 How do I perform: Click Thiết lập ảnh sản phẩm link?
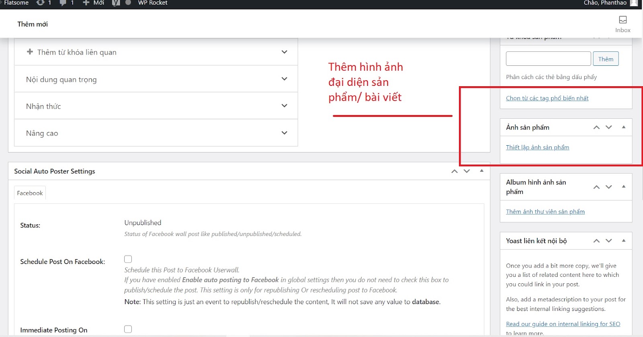[537, 147]
